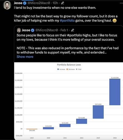Click verified badge next to Jesse's name
Image resolution: width=123 pixels, height=140 pixels.
click(25, 3)
